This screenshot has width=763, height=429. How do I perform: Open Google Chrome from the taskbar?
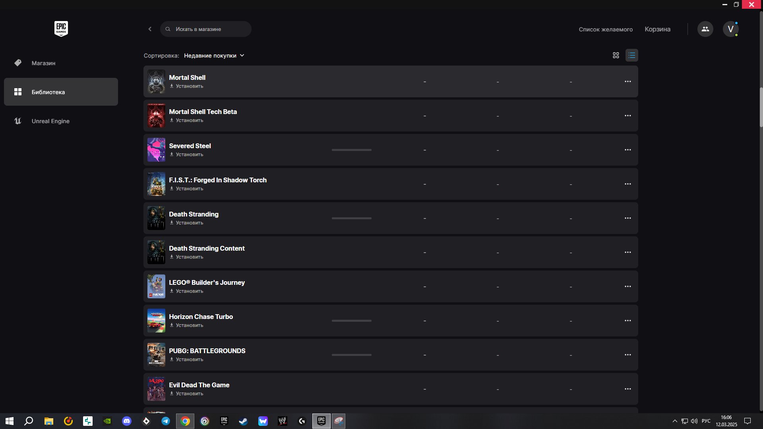pos(185,421)
